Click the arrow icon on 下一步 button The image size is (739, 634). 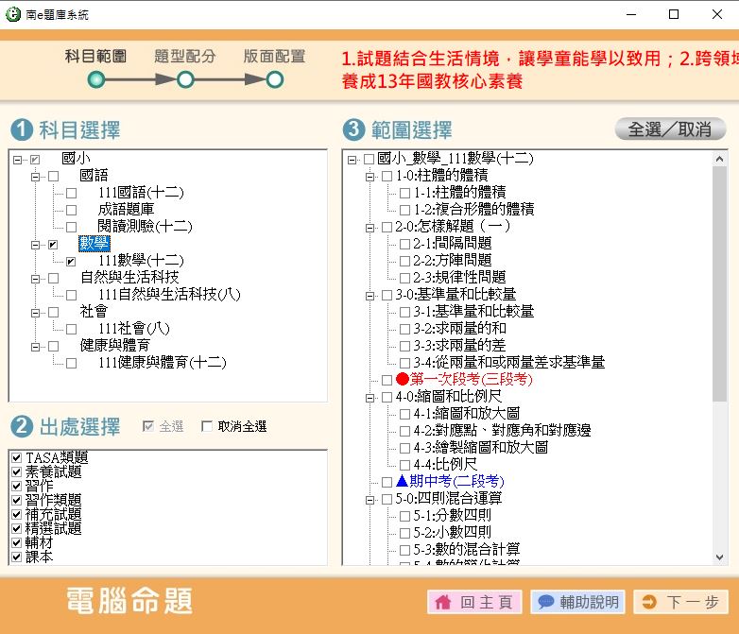coord(649,602)
